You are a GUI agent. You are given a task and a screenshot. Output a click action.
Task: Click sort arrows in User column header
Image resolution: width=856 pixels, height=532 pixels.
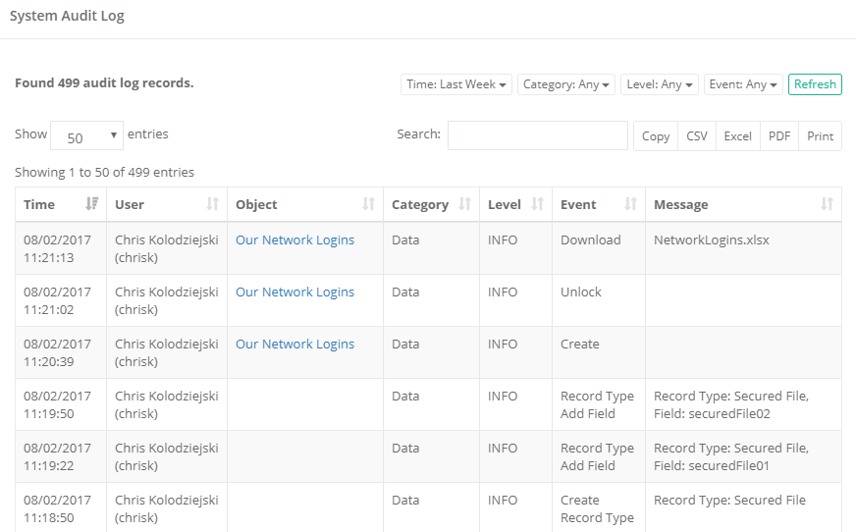tap(212, 204)
